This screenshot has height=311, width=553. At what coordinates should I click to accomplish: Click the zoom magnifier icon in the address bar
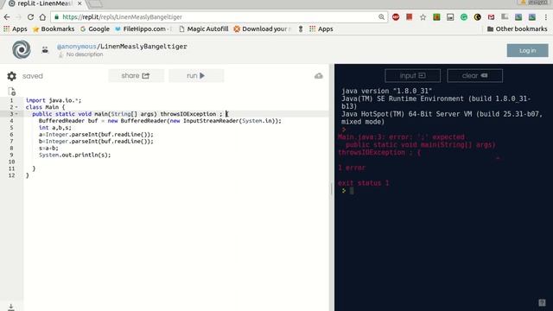[x=381, y=17]
